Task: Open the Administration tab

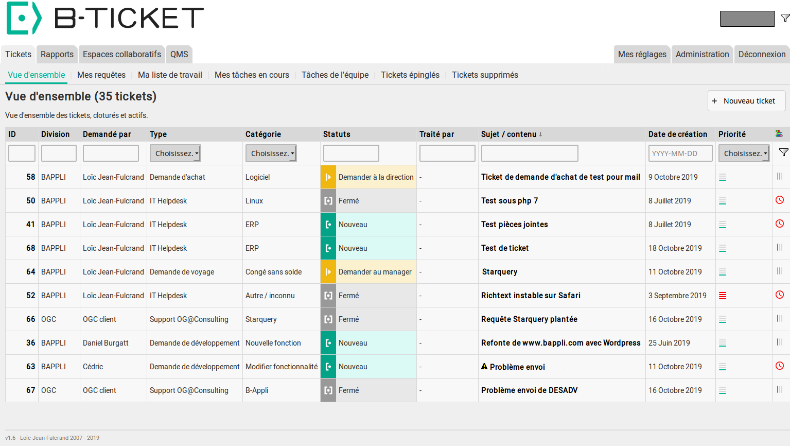Action: 703,54
